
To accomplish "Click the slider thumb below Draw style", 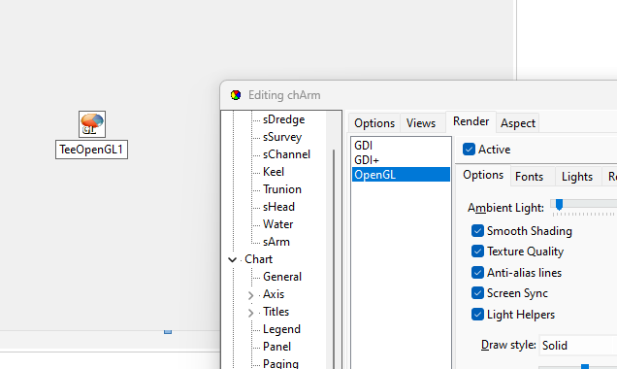I will (585, 367).
